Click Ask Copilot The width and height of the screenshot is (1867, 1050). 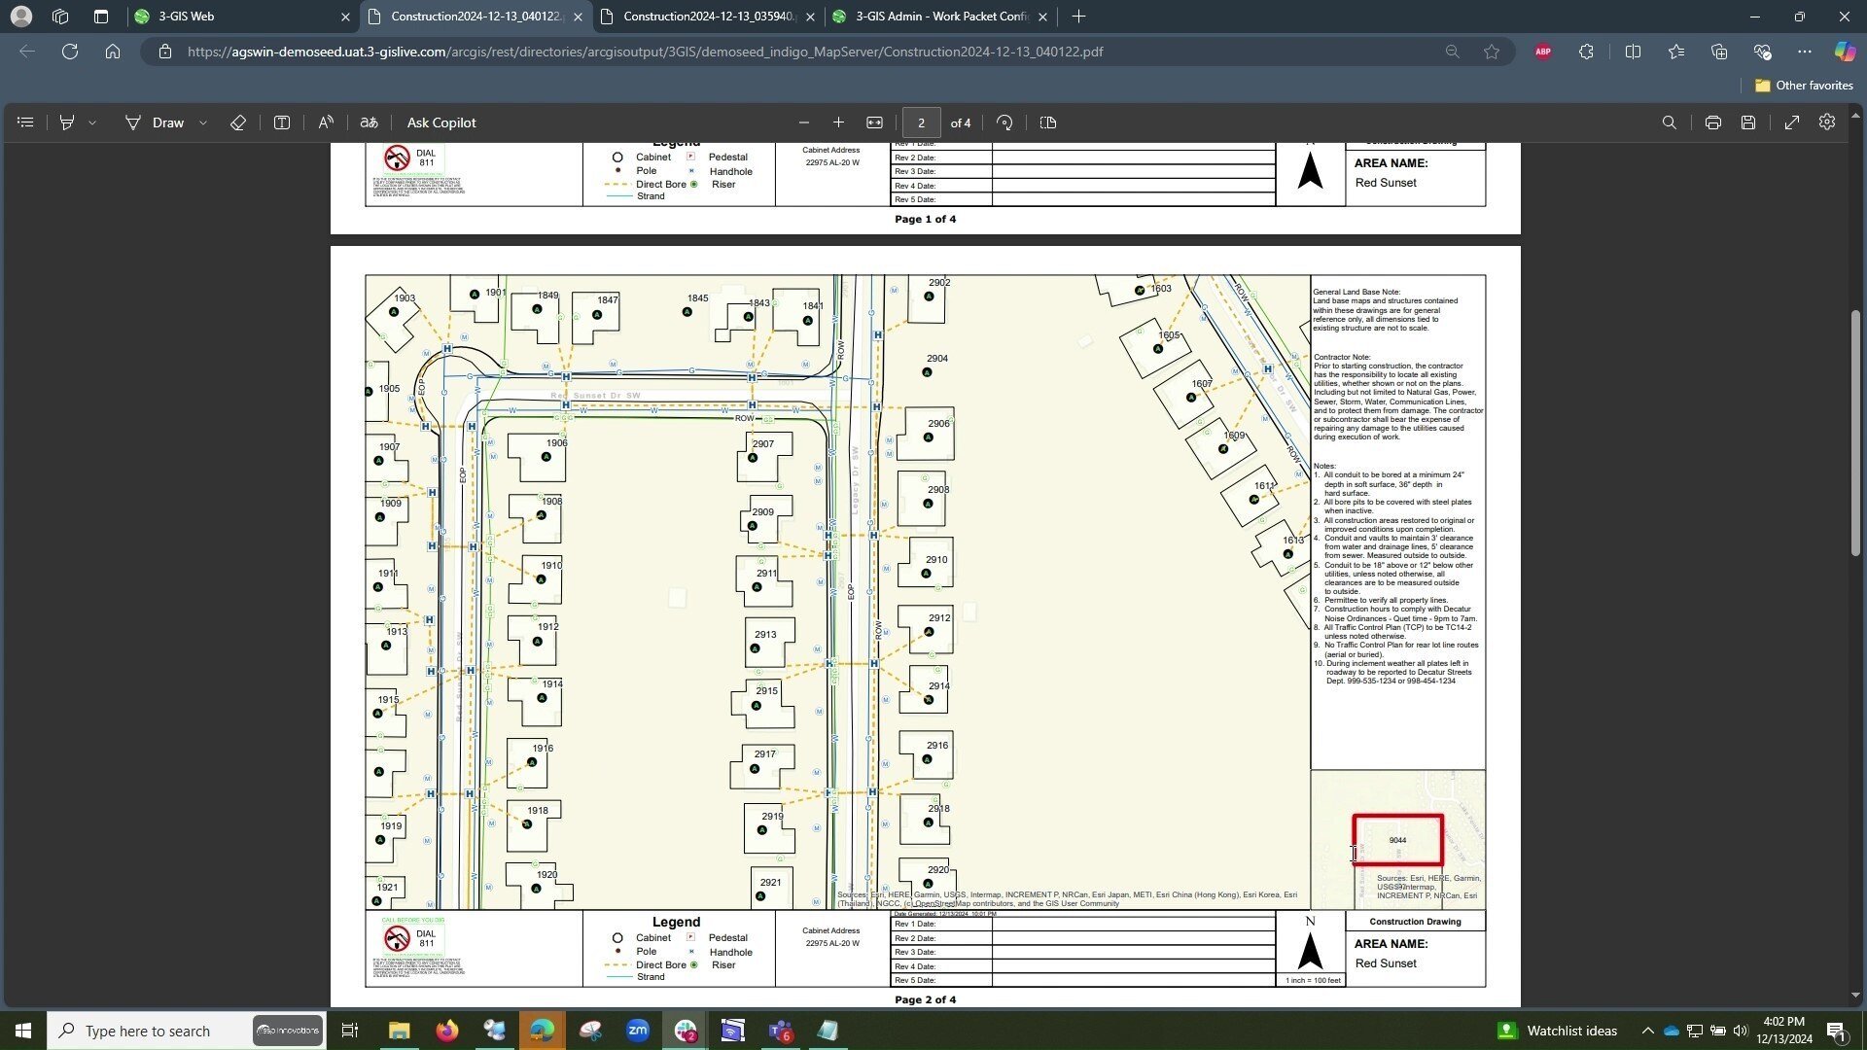tap(440, 122)
